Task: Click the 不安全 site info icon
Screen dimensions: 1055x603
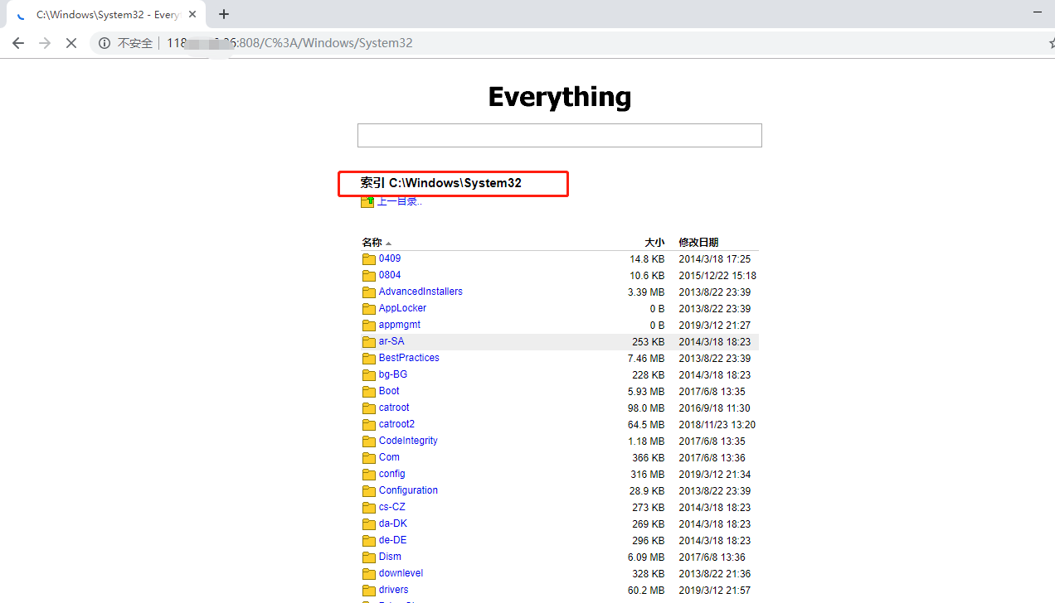Action: click(104, 43)
